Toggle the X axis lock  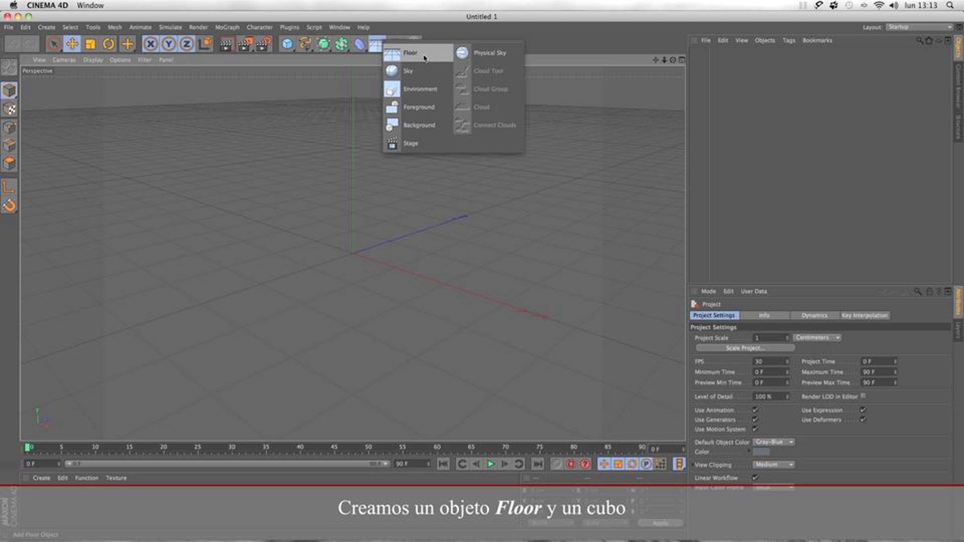point(150,44)
